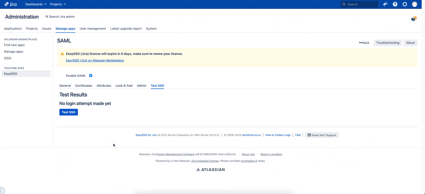This screenshot has width=425, height=194.
Task: Click the notification flag icon with badge
Action: [x=414, y=19]
